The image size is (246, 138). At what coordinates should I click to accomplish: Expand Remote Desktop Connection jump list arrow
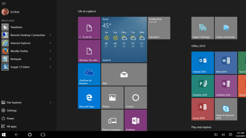[x=51, y=35]
